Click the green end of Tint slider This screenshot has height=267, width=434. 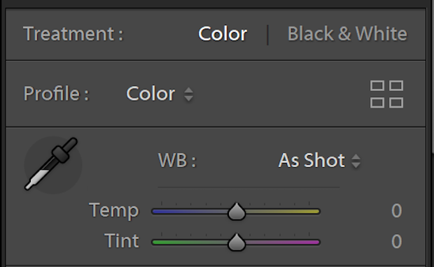click(x=159, y=243)
